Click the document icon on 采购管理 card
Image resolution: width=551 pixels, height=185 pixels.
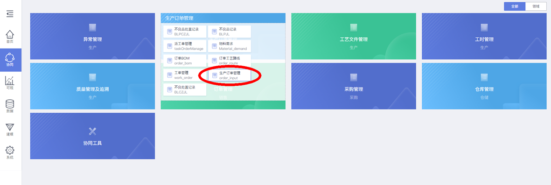coord(354,77)
